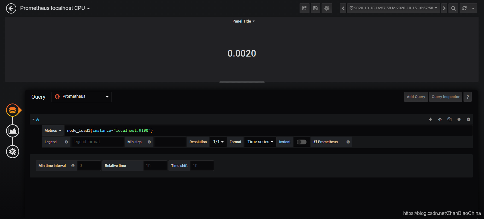The width and height of the screenshot is (484, 219).
Task: Toggle the Instant switch
Action: [302, 142]
